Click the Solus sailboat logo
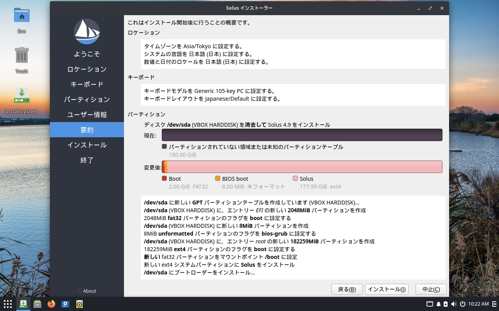This screenshot has height=311, width=499. point(87,31)
